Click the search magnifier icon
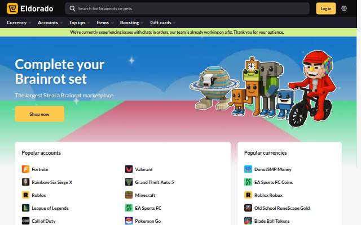361x225 pixels. pos(72,8)
